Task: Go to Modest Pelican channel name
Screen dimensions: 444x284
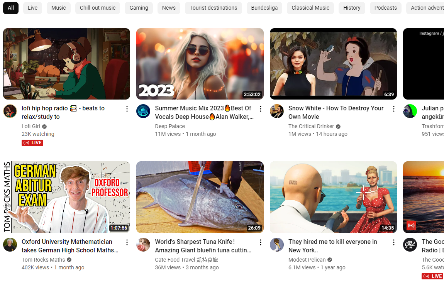Action: coord(307,260)
